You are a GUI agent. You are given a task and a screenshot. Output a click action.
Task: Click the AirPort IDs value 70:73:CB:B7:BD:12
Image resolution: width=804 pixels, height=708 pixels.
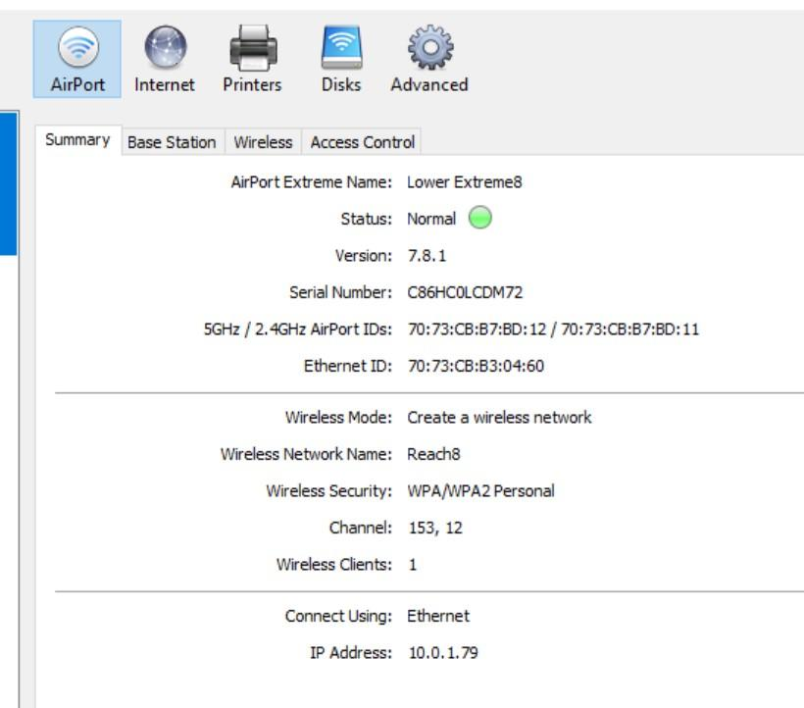(x=477, y=329)
